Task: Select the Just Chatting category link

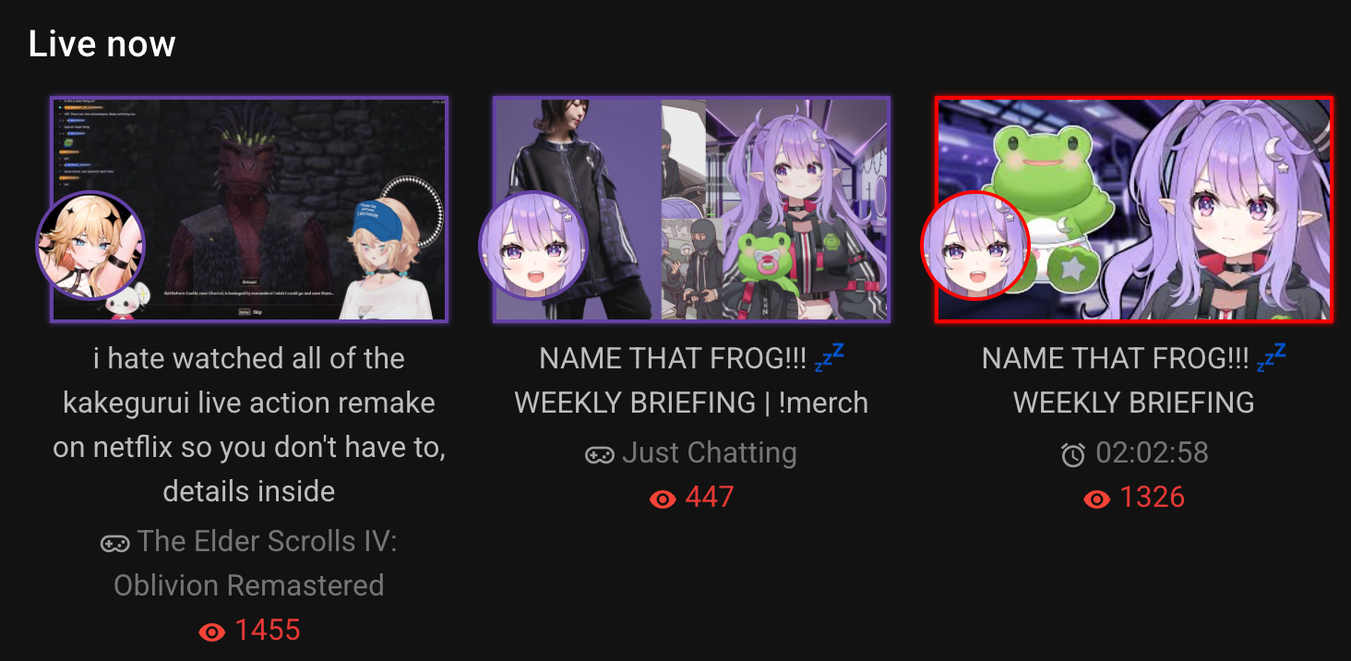Action: [709, 453]
